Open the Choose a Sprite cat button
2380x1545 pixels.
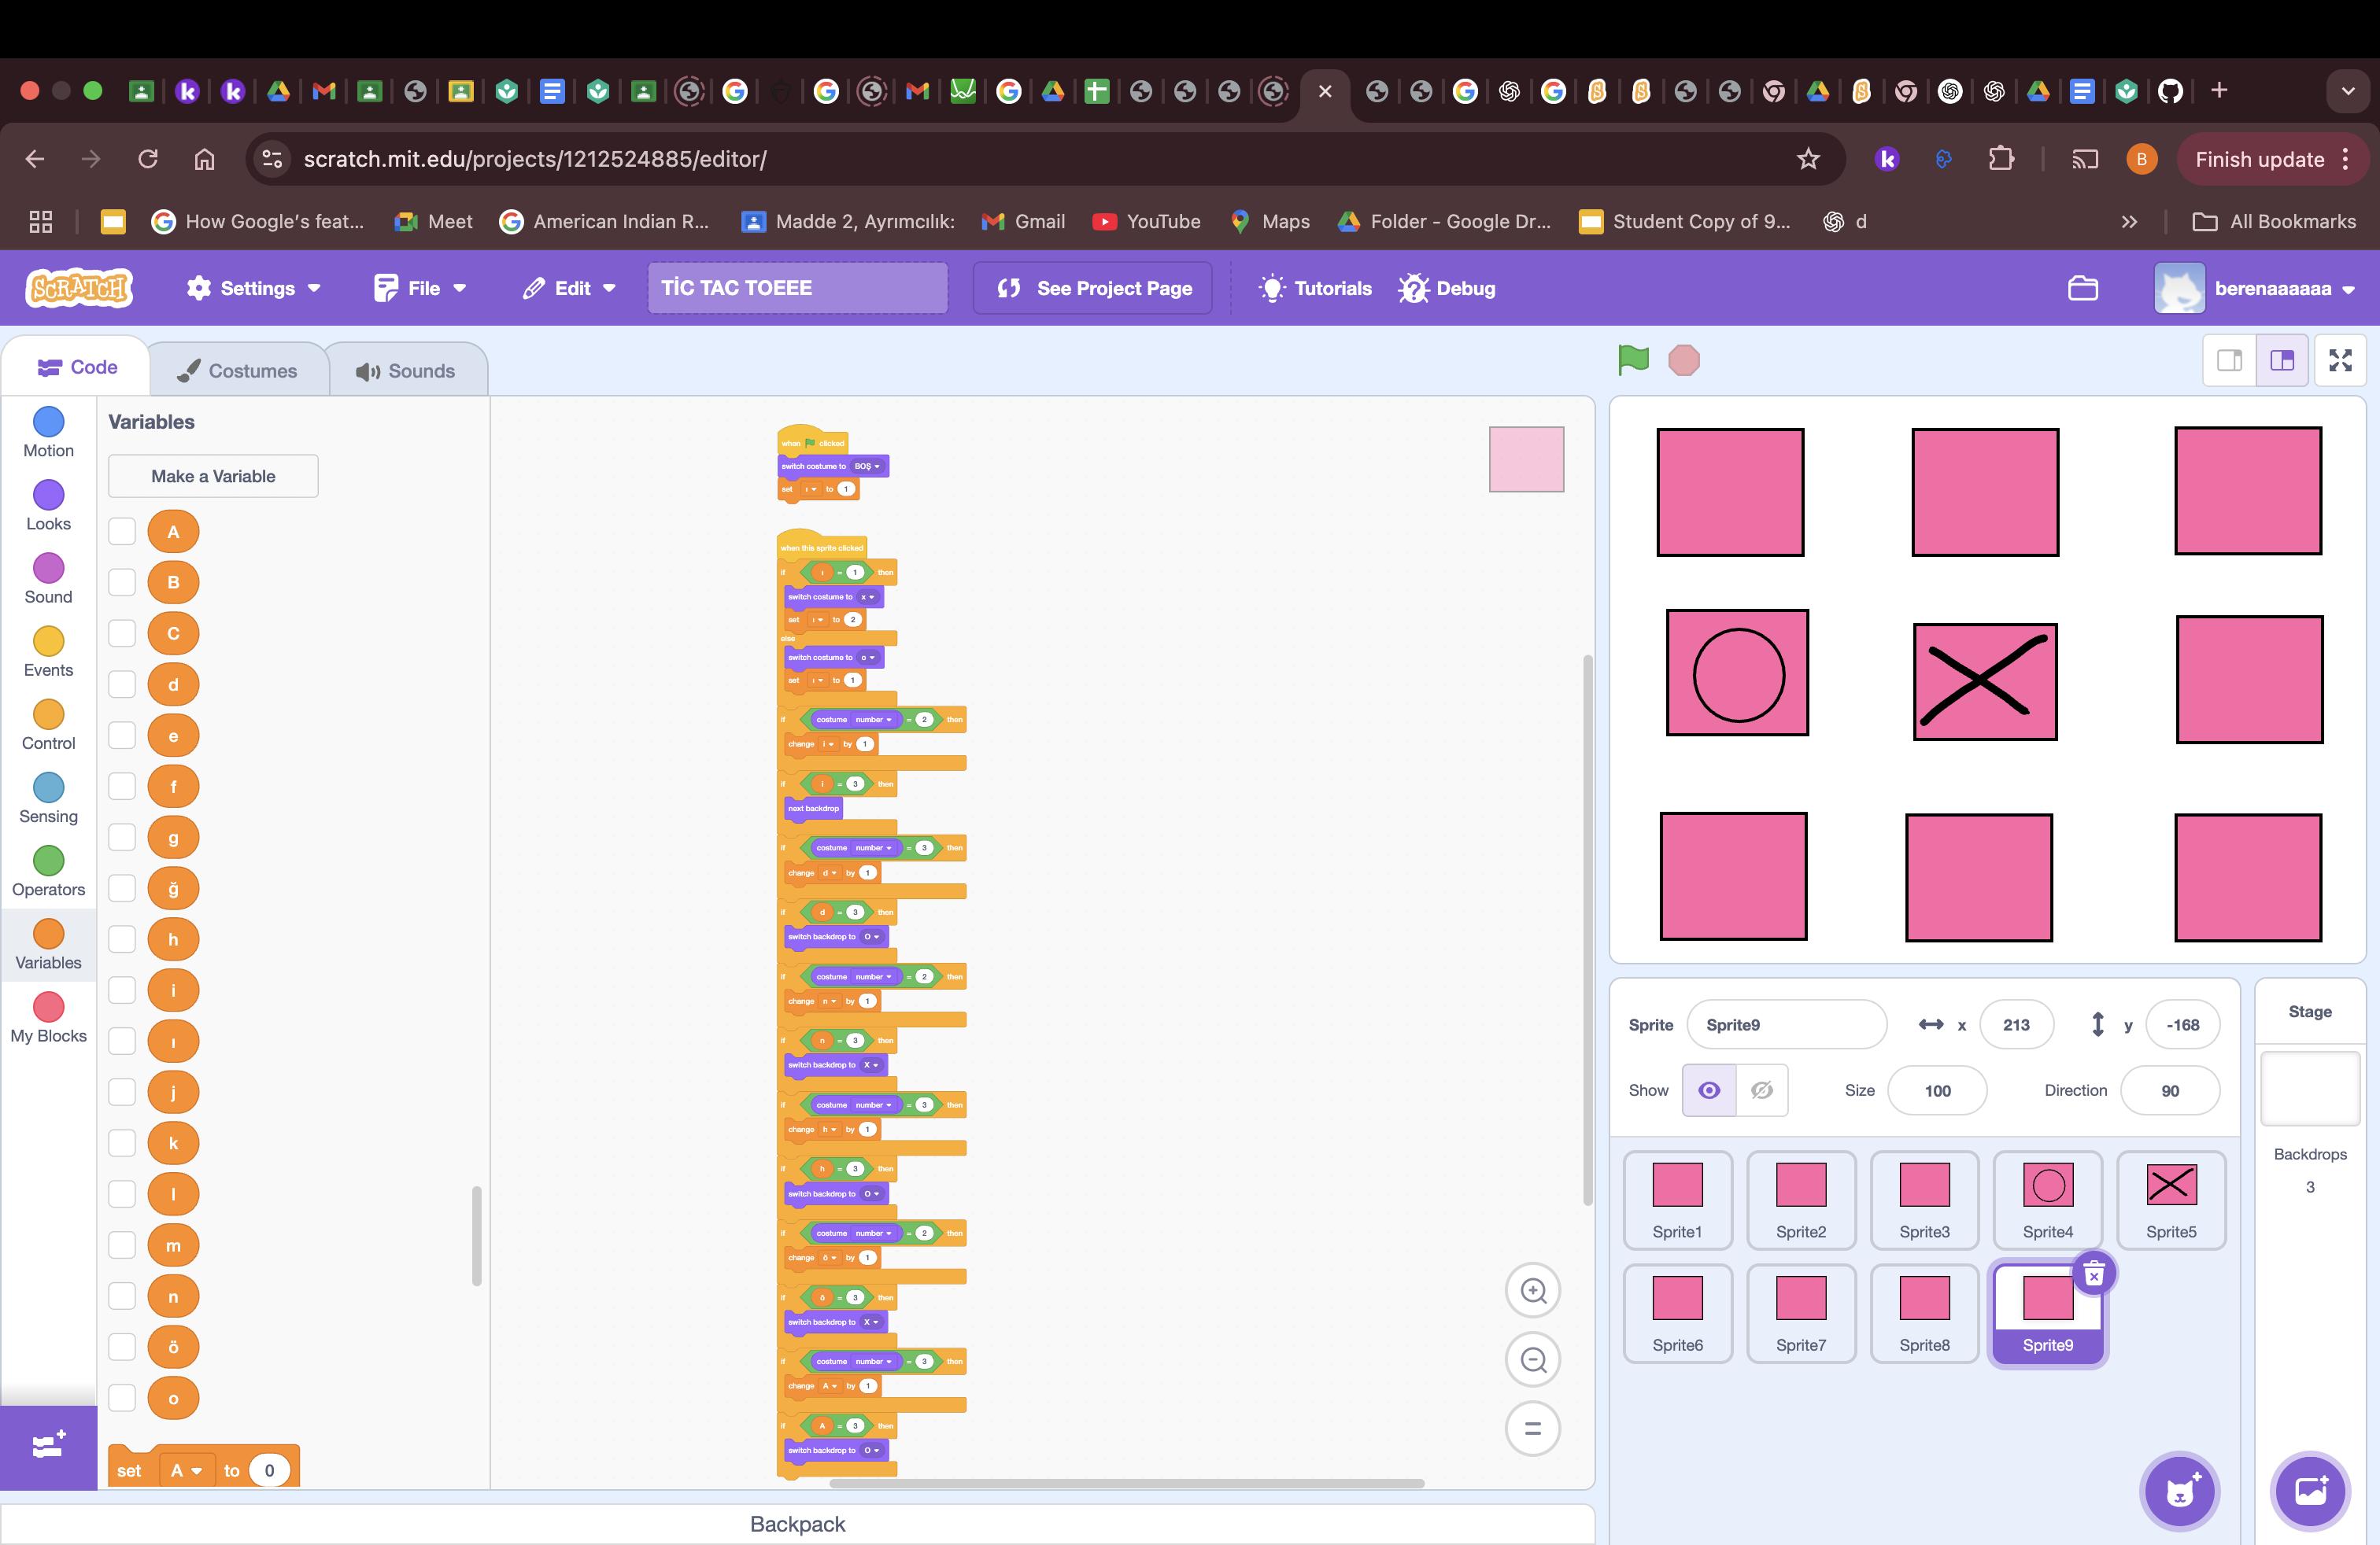point(2179,1492)
